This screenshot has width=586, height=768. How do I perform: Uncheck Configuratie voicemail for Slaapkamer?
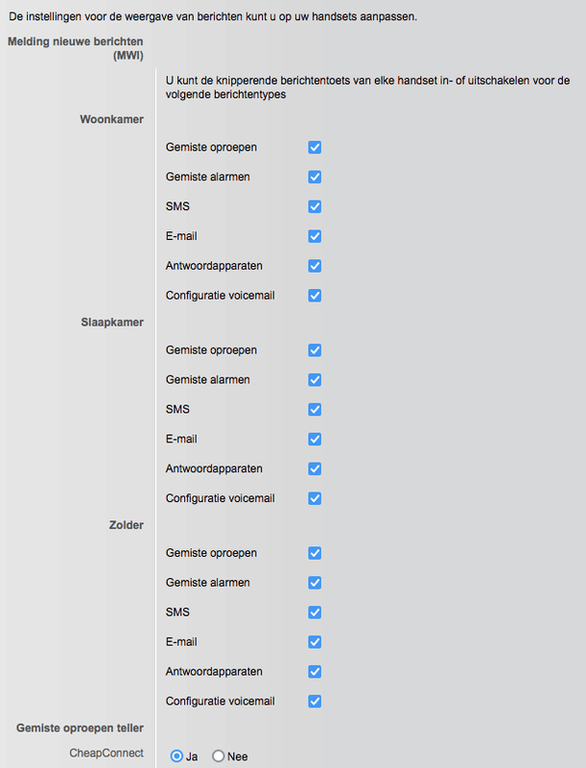315,499
